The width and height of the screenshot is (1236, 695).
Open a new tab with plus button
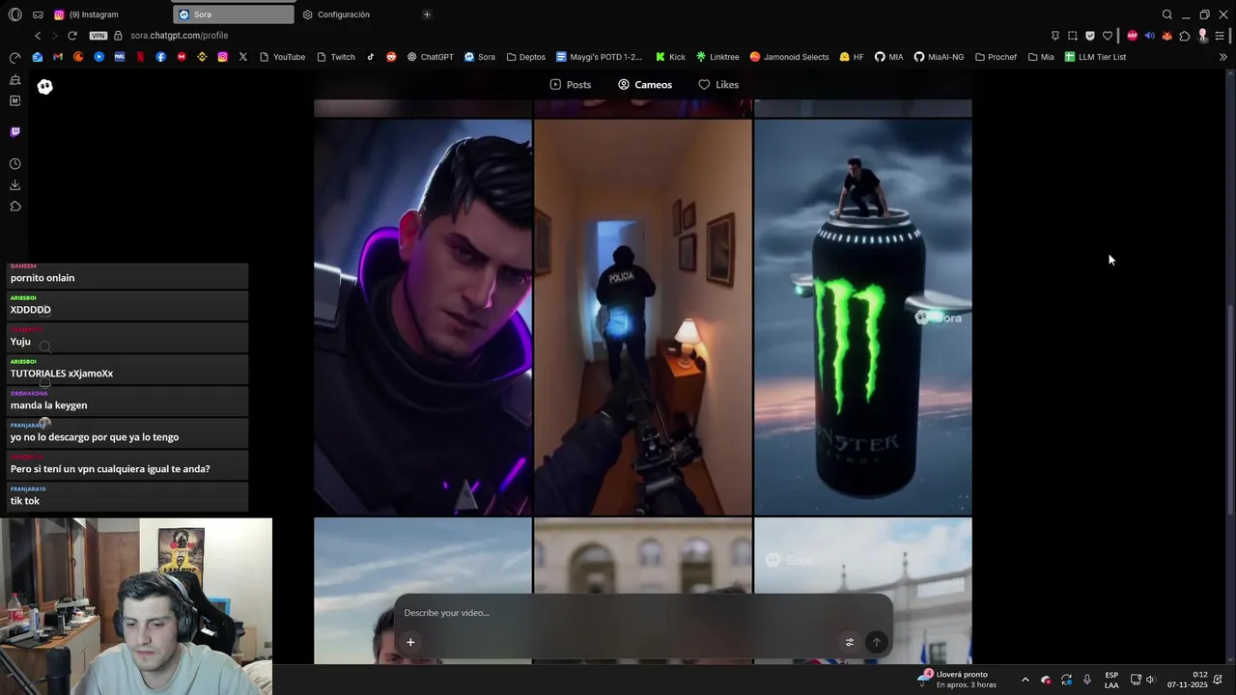coord(427,14)
